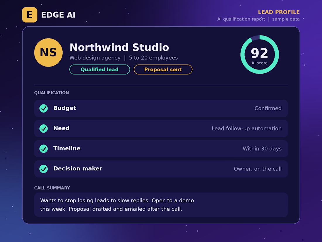Click the LEAD PROFILE heading
This screenshot has width=322, height=242.
click(279, 12)
